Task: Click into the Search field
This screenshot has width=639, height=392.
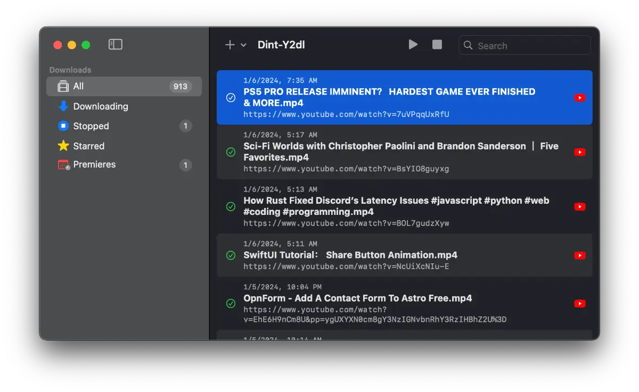Action: pos(530,46)
